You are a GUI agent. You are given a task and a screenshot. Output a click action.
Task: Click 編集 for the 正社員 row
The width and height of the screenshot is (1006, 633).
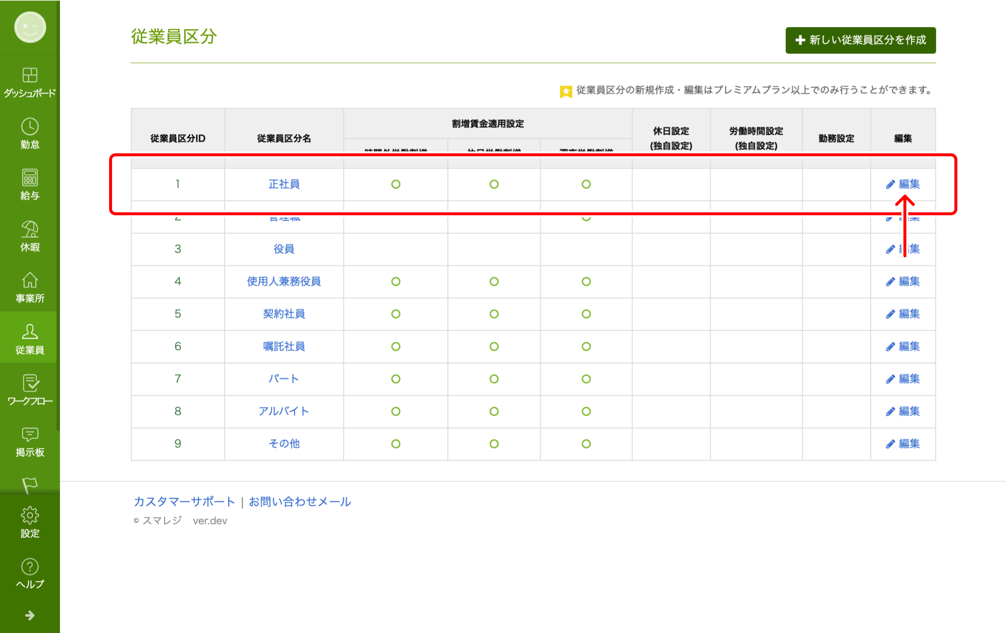903,184
